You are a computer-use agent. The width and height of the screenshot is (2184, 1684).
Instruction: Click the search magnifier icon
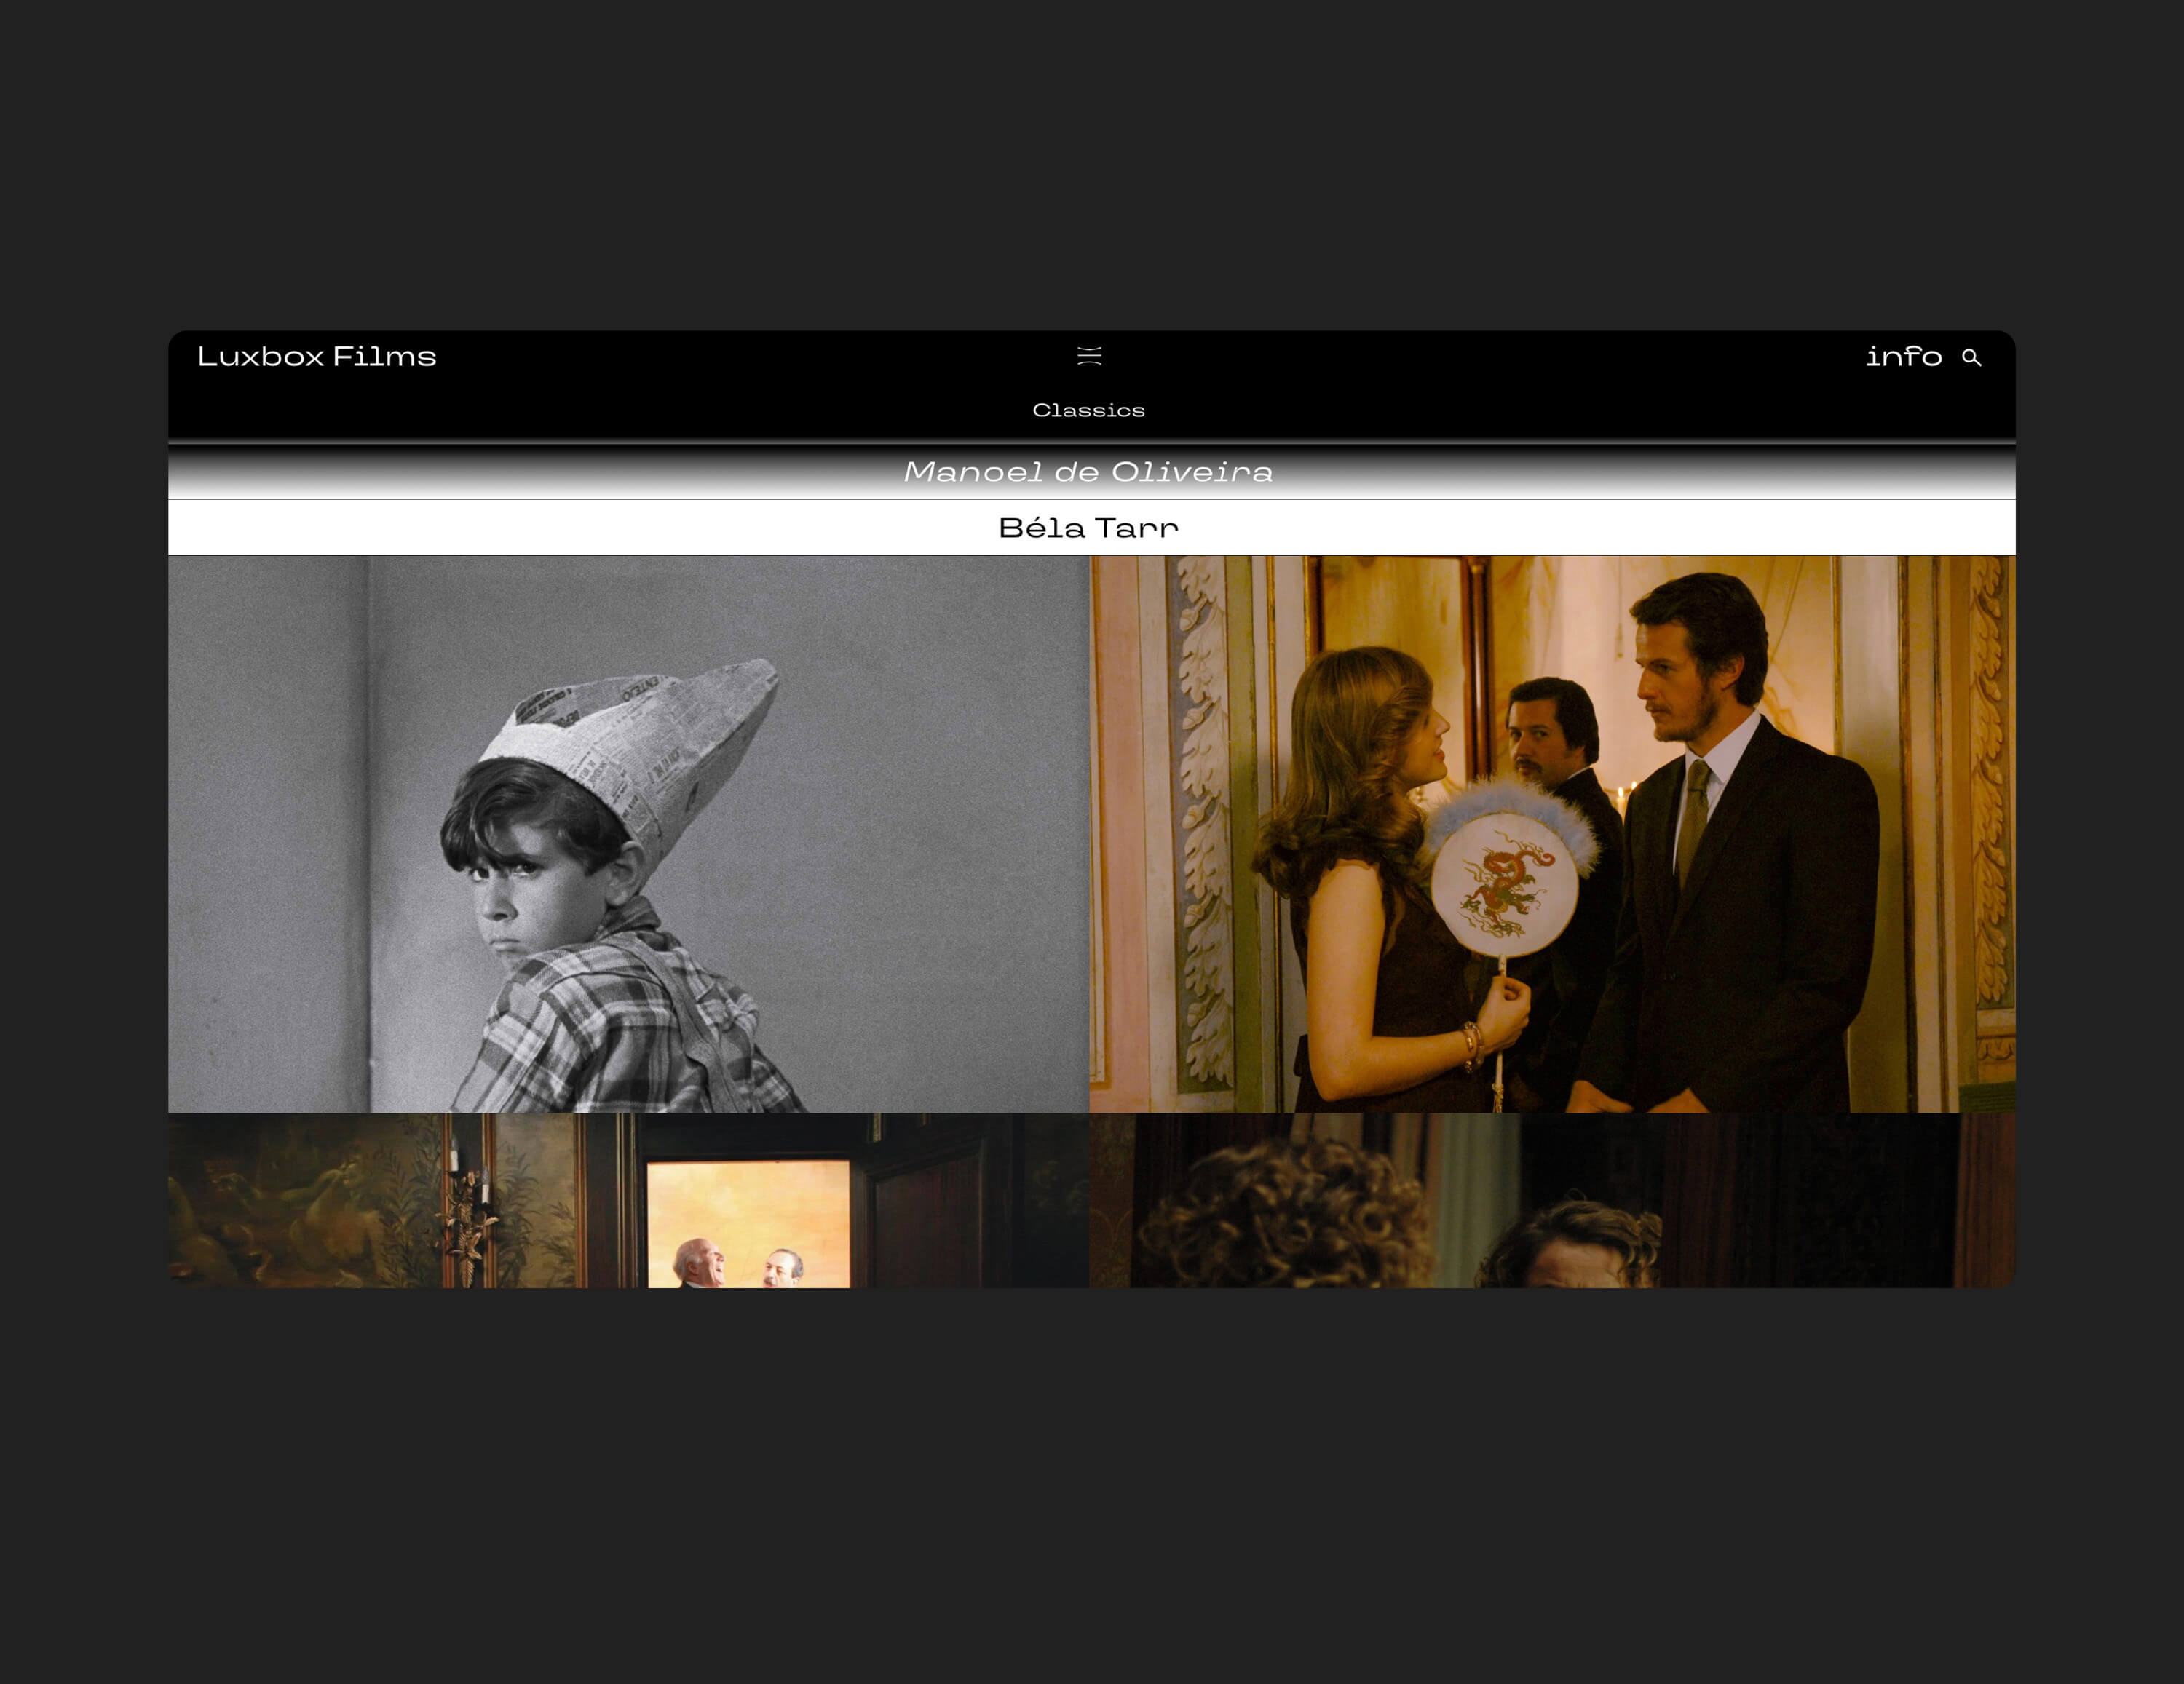point(1971,358)
